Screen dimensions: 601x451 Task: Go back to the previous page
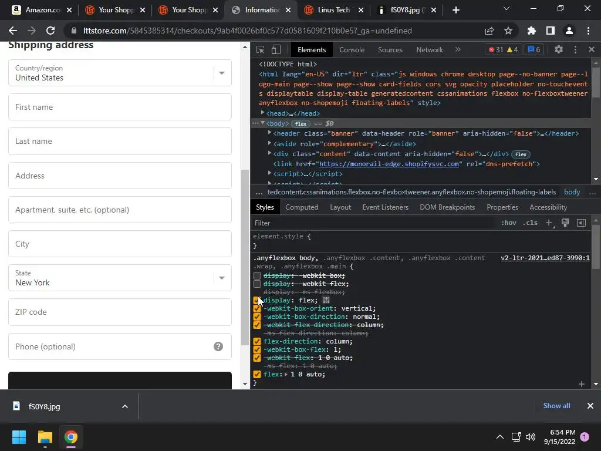tap(13, 31)
